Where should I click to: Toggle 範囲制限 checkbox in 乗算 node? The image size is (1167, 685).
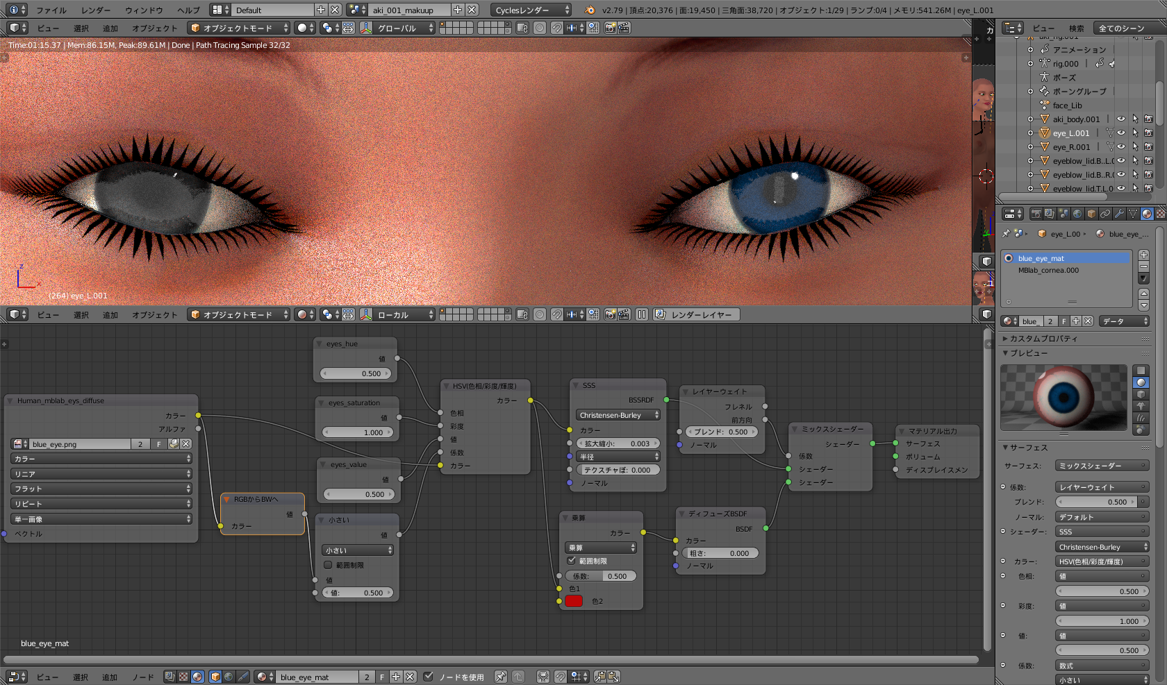[572, 561]
